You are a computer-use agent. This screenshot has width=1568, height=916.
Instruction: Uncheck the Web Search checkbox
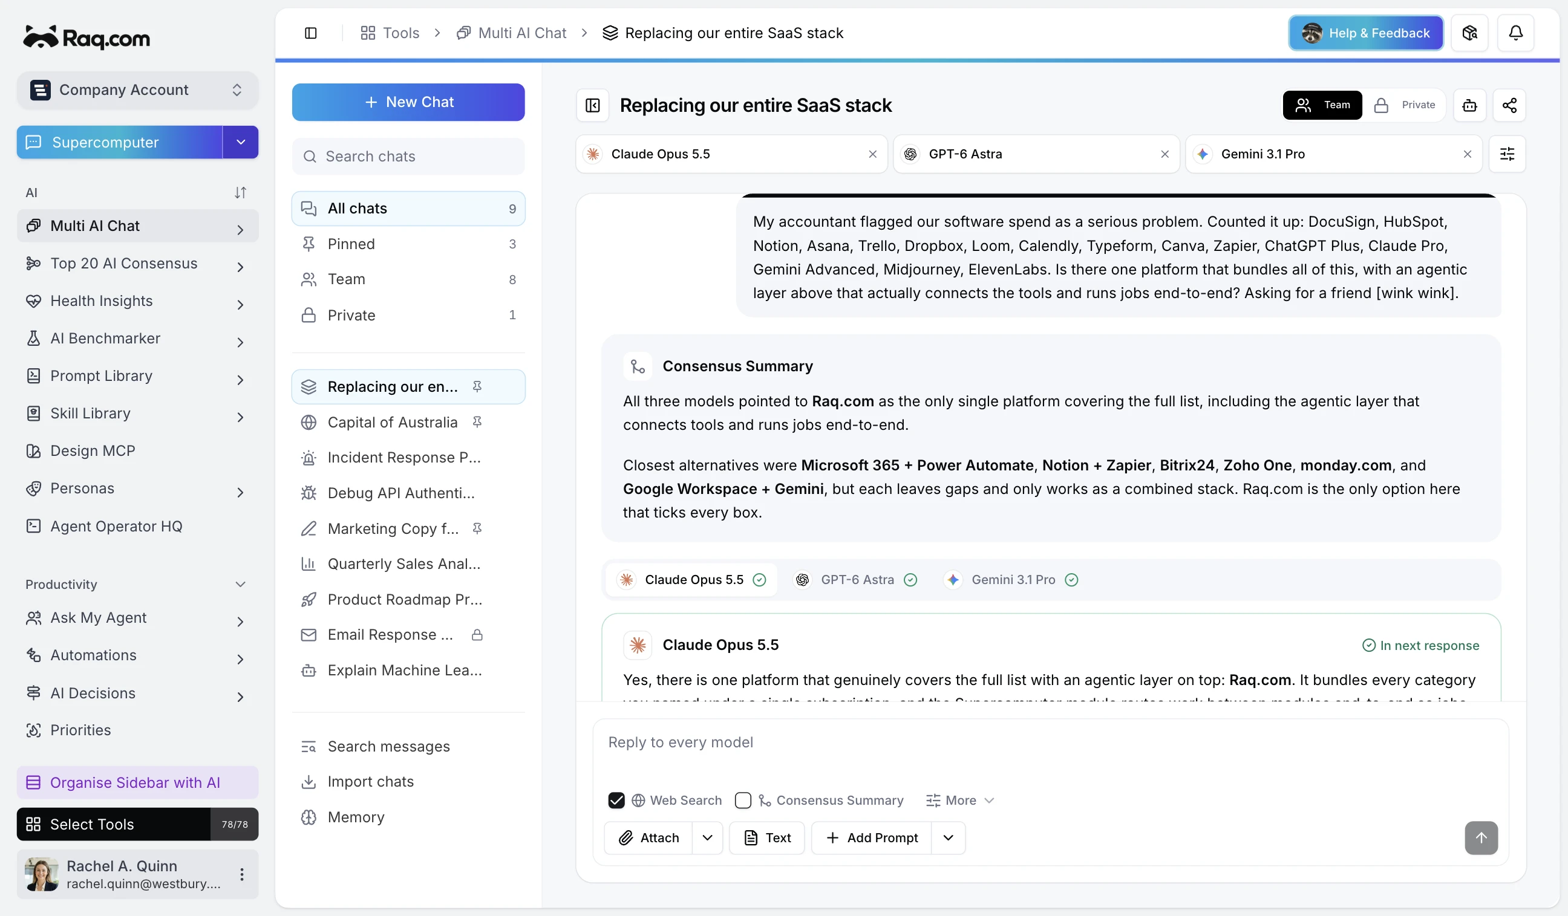[x=616, y=801]
